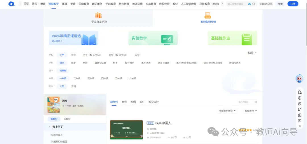
Task: Open the 2025年精品课遴选 banner
Action: tap(73, 38)
